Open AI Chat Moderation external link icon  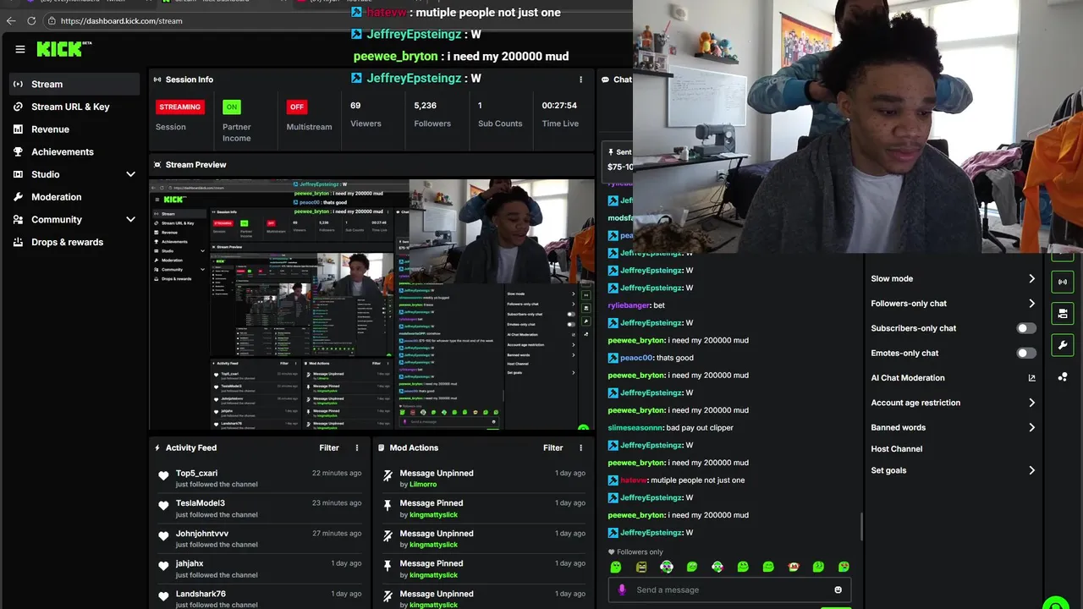coord(1031,378)
